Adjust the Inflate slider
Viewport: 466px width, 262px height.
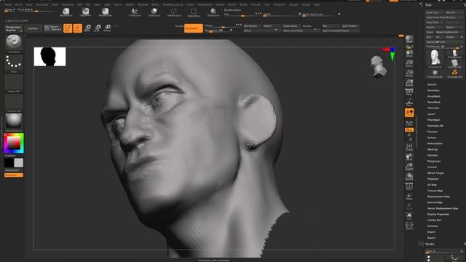pos(222,26)
